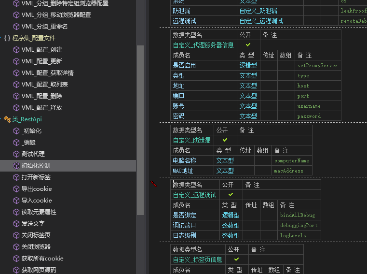This screenshot has height=274, width=367.
Task: Click cube icon beside _初始化
Action: tap(16, 131)
